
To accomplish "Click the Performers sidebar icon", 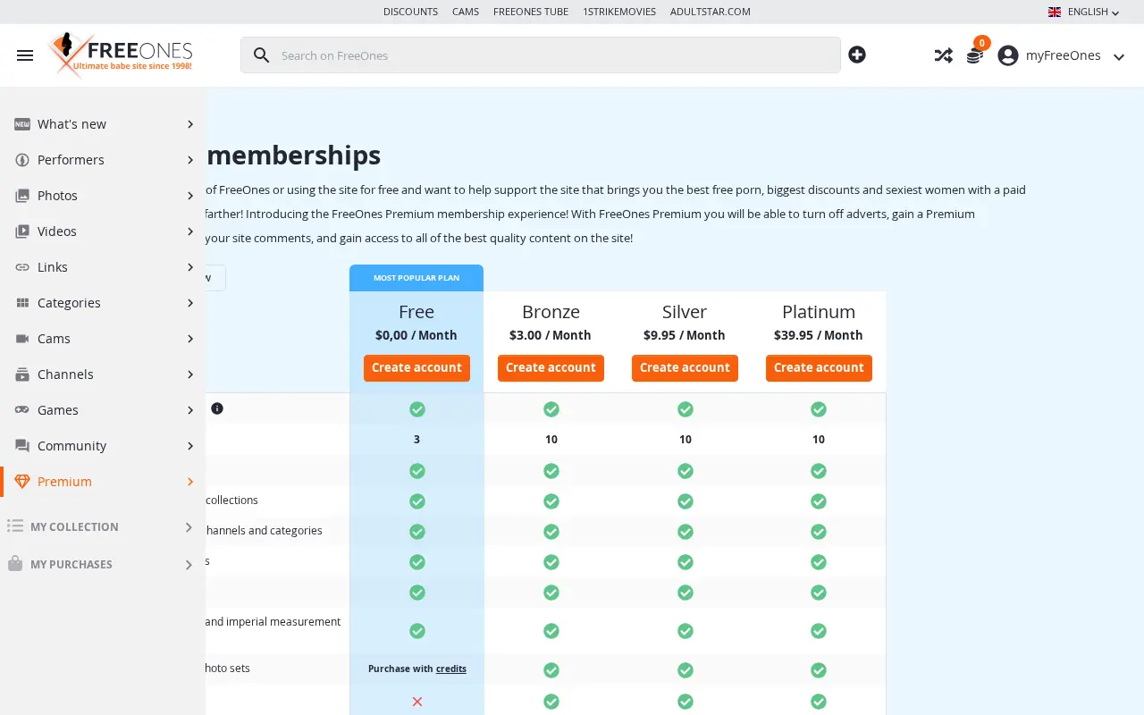I will 22,160.
